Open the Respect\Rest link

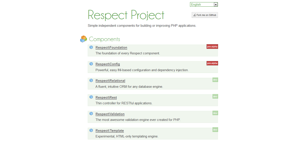106,98
